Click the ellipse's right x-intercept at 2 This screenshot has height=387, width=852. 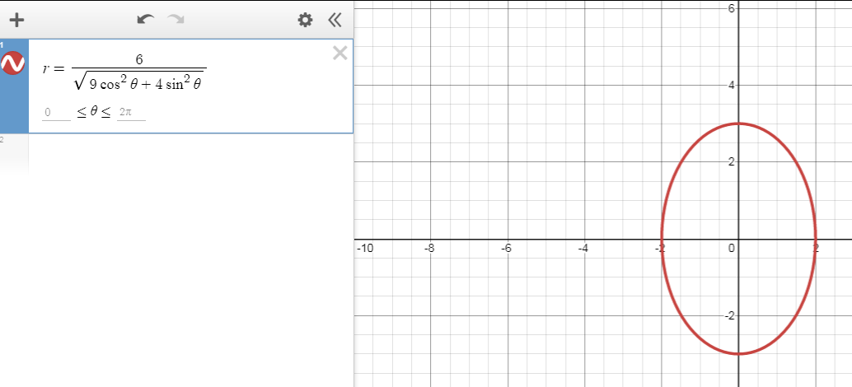[815, 239]
